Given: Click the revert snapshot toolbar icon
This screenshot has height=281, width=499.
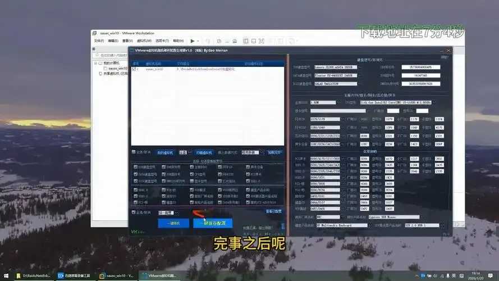Looking at the screenshot, I should tap(227, 41).
